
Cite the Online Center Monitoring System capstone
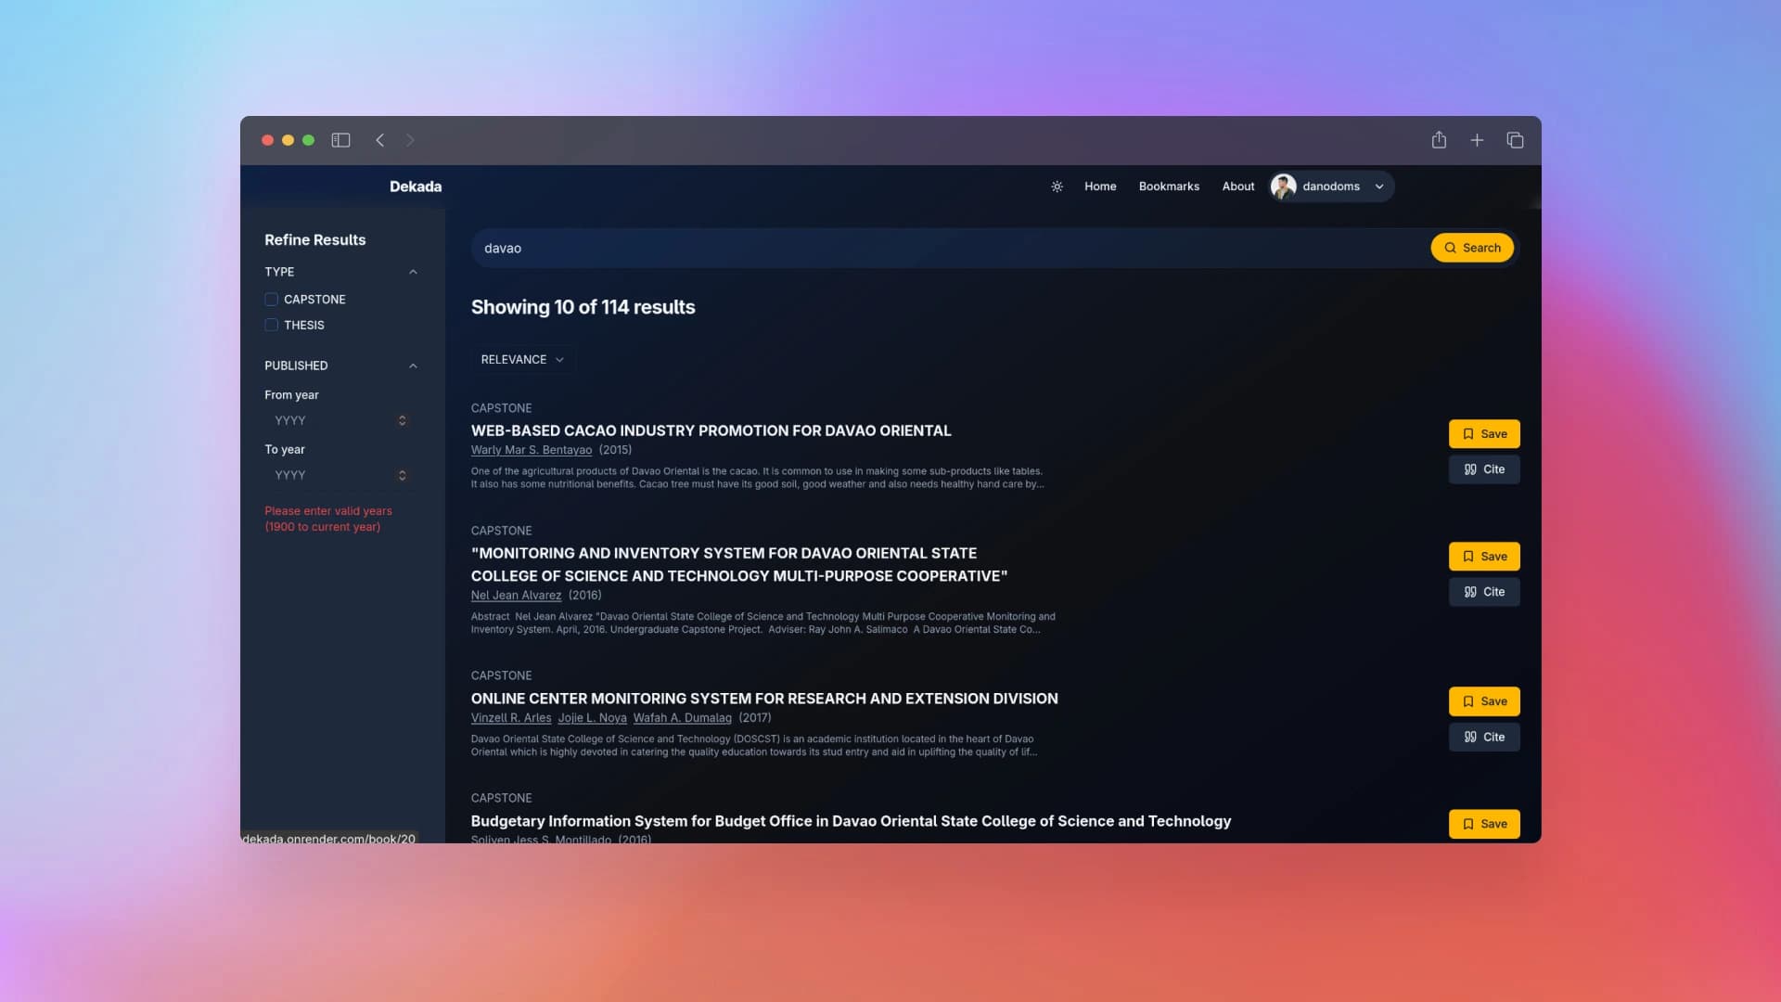[x=1484, y=737]
